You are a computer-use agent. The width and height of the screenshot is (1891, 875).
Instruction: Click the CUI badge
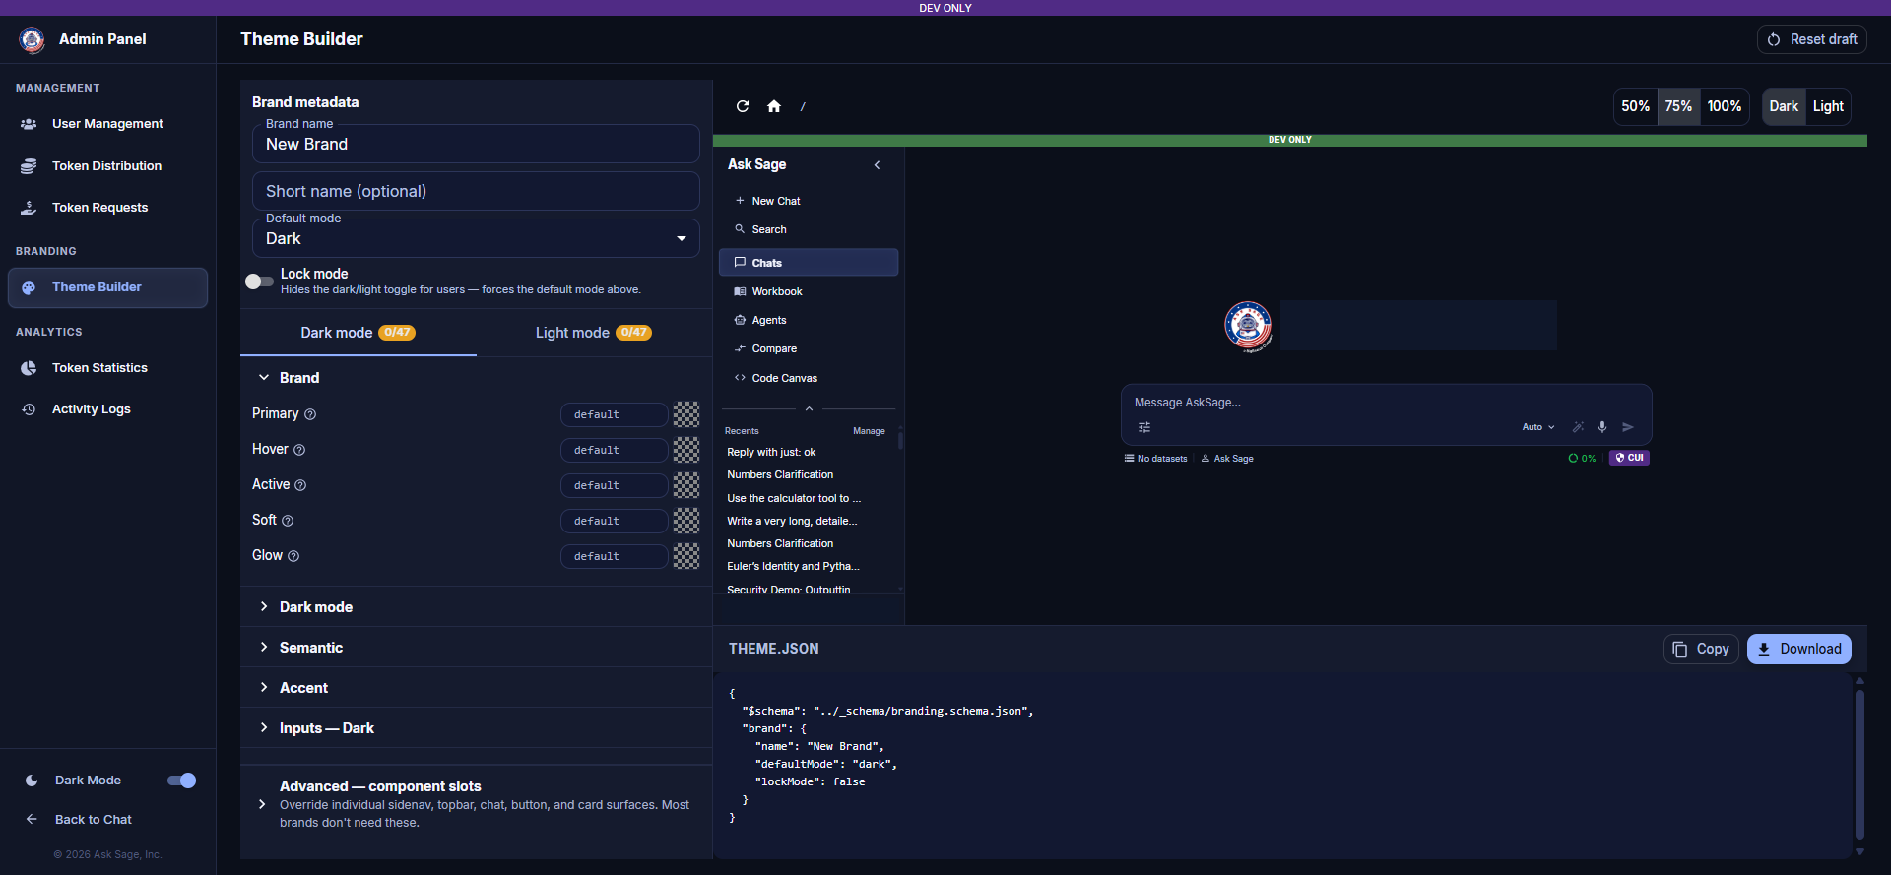click(x=1629, y=458)
